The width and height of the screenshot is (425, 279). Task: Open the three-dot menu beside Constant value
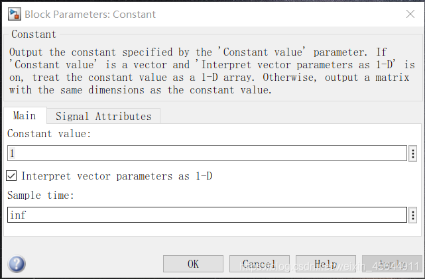(x=412, y=153)
